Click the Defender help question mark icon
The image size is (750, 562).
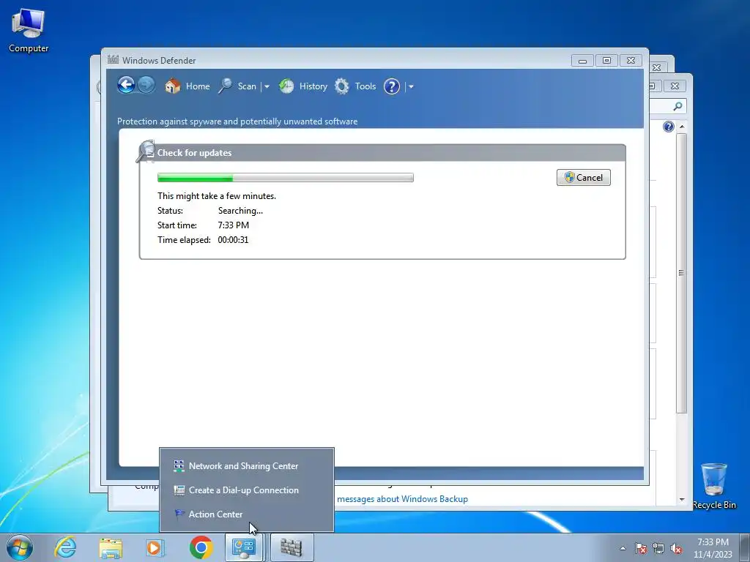[x=392, y=86]
